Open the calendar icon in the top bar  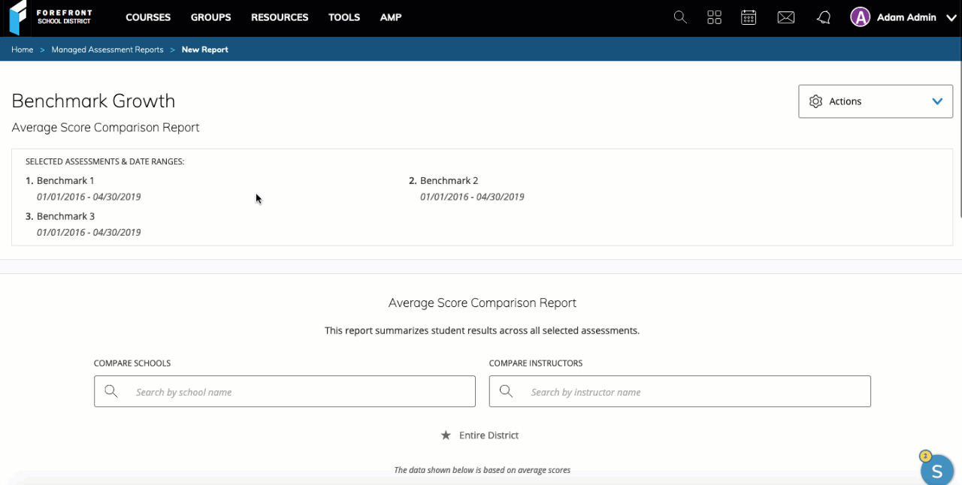click(749, 17)
